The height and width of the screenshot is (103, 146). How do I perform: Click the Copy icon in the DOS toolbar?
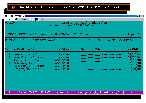pyautogui.click(x=22, y=19)
